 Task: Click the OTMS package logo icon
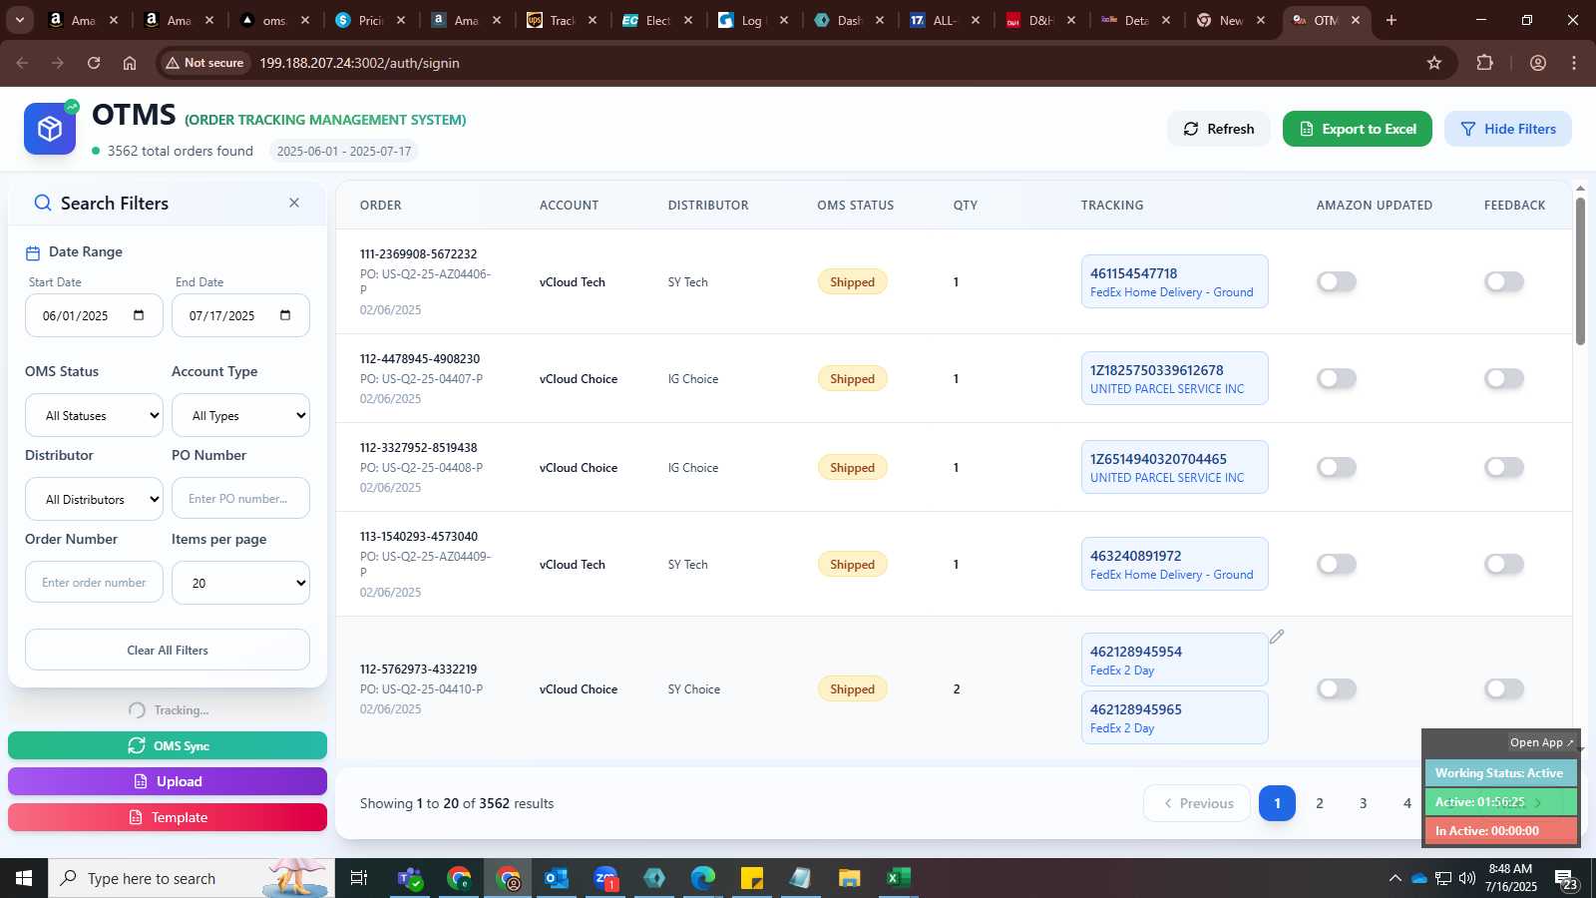click(50, 129)
